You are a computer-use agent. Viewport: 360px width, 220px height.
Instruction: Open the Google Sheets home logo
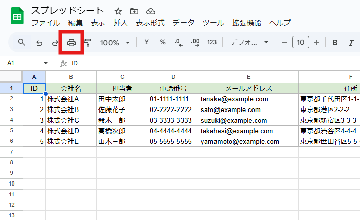(x=17, y=16)
